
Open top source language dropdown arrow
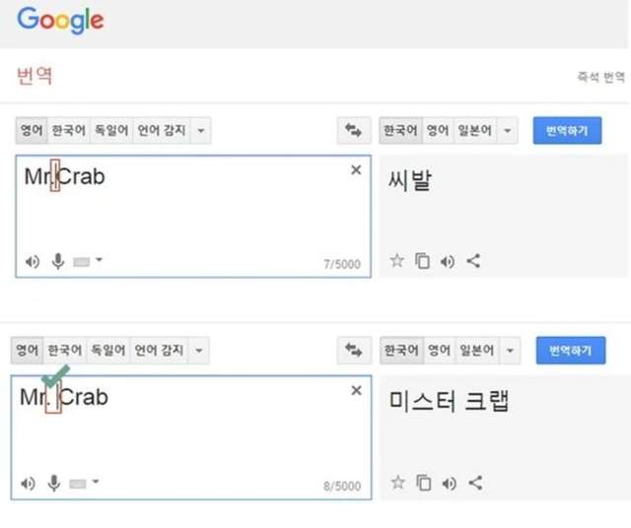coord(201,131)
